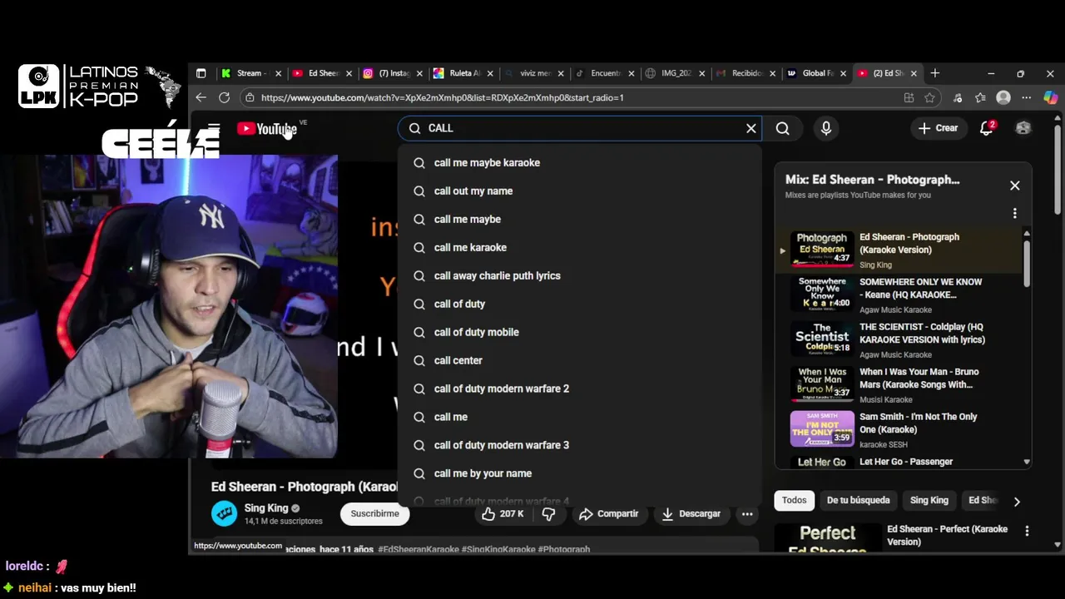This screenshot has width=1065, height=599.
Task: Open the Mix playlist three-dot options
Action: (1015, 214)
